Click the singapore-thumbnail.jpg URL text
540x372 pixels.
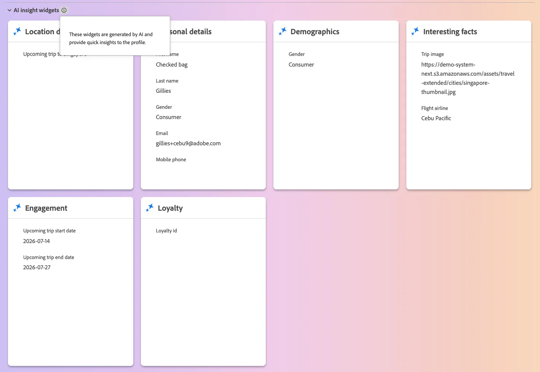tap(468, 78)
